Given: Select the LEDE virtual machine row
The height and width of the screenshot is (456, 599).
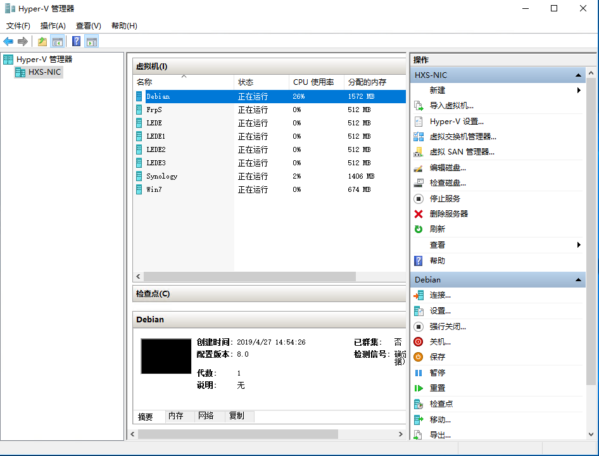Looking at the screenshot, I should click(x=269, y=123).
